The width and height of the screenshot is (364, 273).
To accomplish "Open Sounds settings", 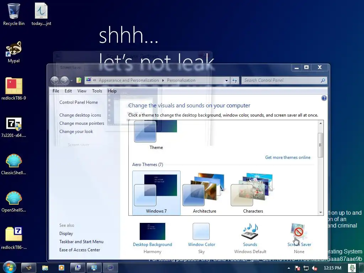I will pyautogui.click(x=250, y=238).
